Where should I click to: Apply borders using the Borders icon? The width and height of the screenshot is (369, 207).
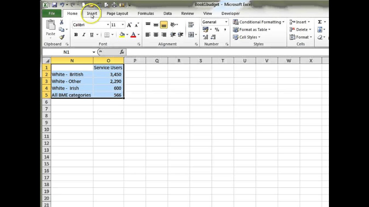[x=107, y=35]
